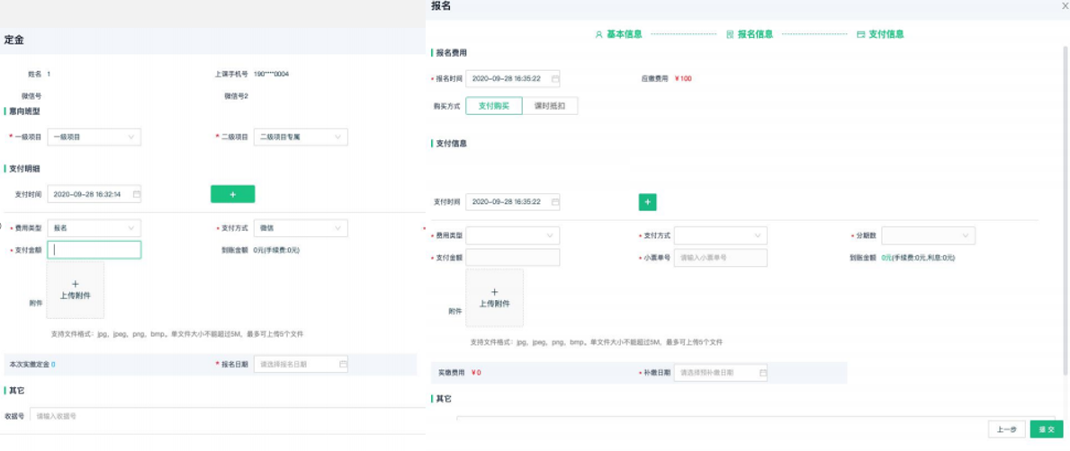Click 上传附件 plus box in 报名 dialog

[x=494, y=297]
